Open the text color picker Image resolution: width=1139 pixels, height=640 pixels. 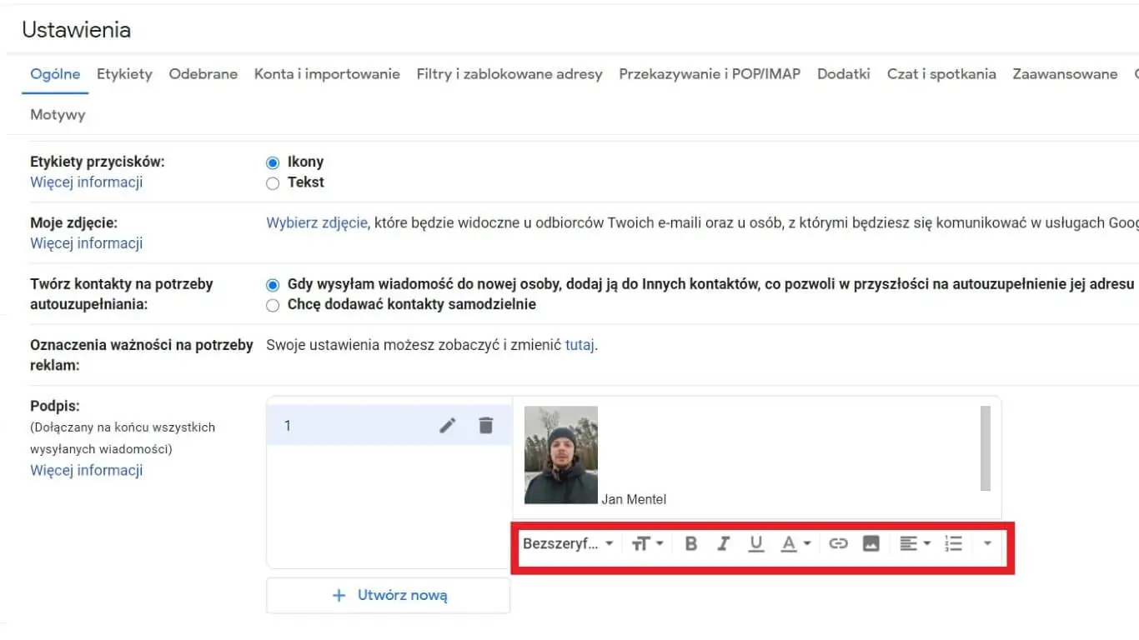pos(795,544)
